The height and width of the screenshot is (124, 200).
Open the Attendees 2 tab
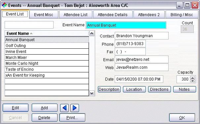(x=149, y=14)
